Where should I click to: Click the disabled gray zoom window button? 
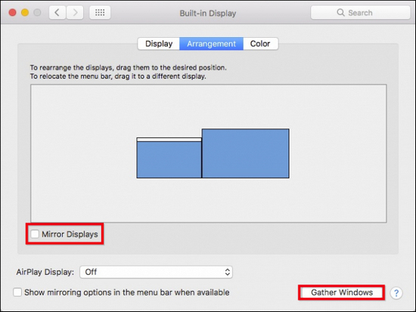(x=37, y=12)
